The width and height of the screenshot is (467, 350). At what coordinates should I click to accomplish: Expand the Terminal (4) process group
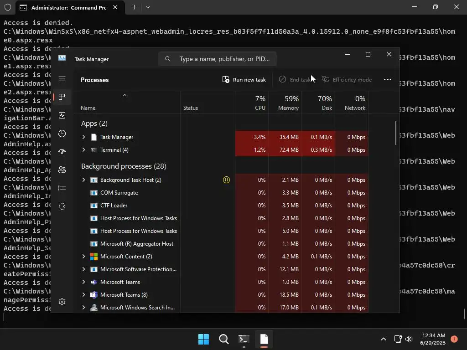pos(84,149)
